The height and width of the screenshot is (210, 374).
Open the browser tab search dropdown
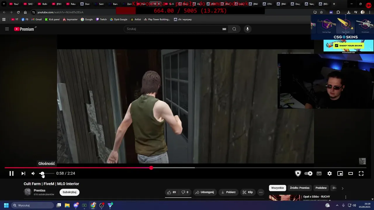pyautogui.click(x=4, y=4)
